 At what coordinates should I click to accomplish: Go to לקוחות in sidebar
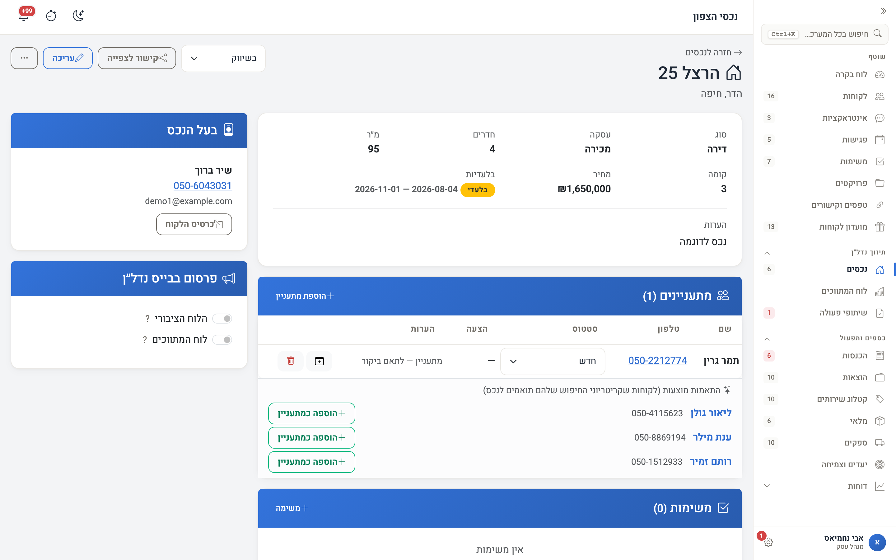824,96
